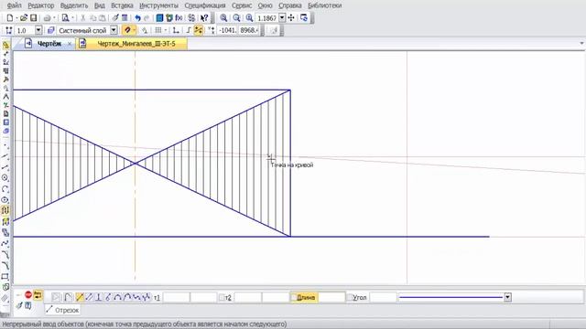Tick the Угол checkbox
Viewport: 586px width, 329px height.
click(350, 297)
